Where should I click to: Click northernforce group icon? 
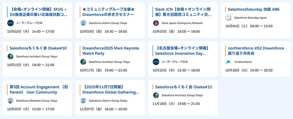coord(229,62)
